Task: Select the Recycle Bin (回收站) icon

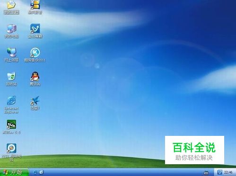Action: coord(11,76)
